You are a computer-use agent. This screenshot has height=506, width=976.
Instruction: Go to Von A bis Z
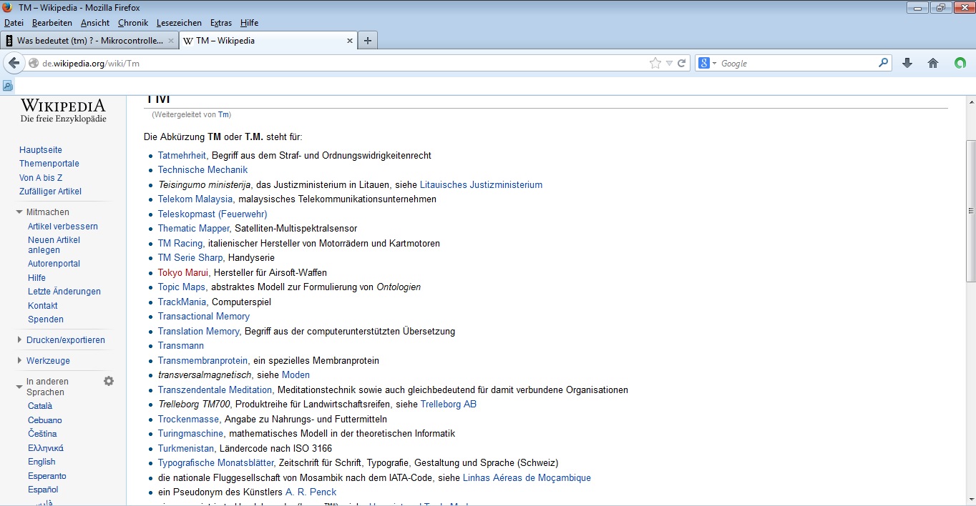click(x=41, y=177)
